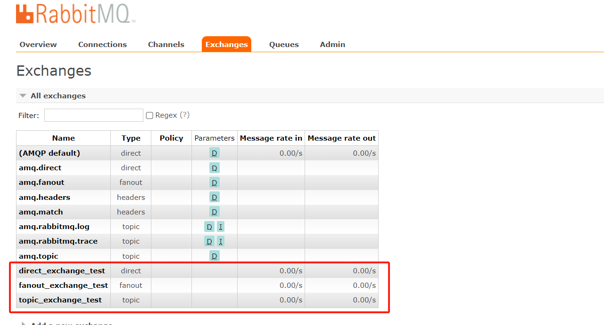Click the D badge in amq.headers row

click(215, 197)
